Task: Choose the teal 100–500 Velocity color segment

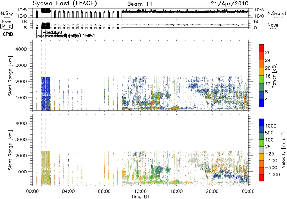Action: 262,136
